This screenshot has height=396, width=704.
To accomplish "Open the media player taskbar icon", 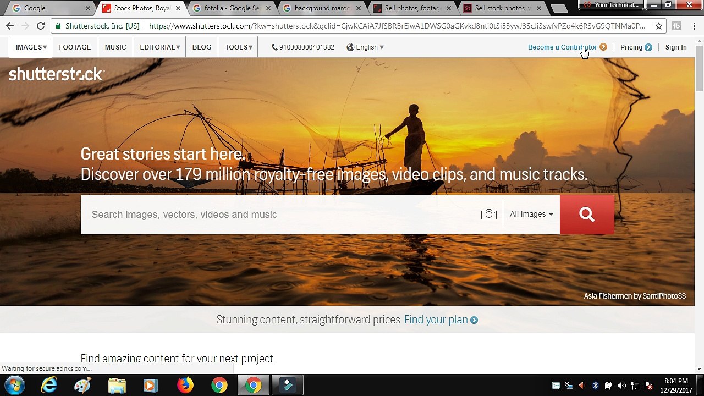I will click(151, 385).
